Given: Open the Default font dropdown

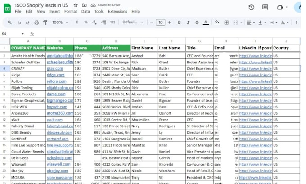Looking at the screenshot, I should click(x=133, y=22).
